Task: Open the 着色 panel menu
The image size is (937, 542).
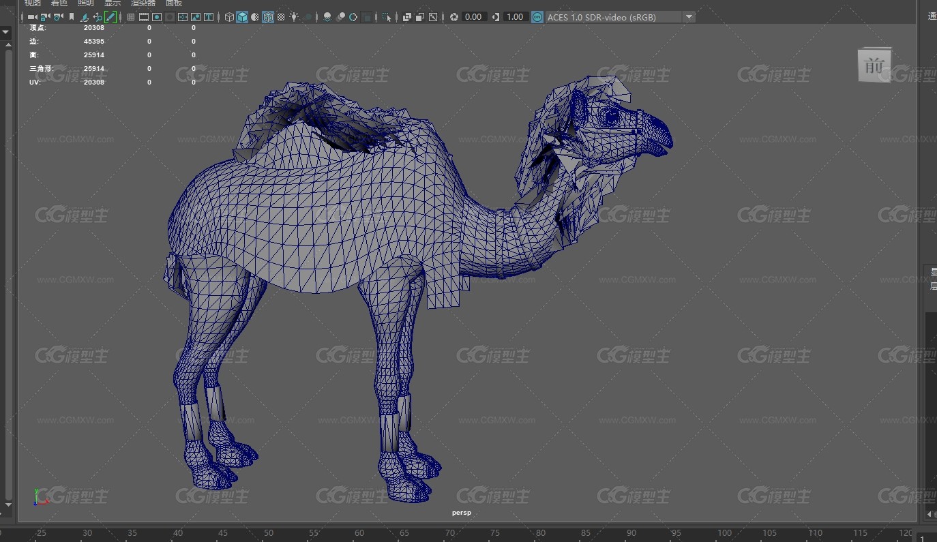Action: point(59,3)
